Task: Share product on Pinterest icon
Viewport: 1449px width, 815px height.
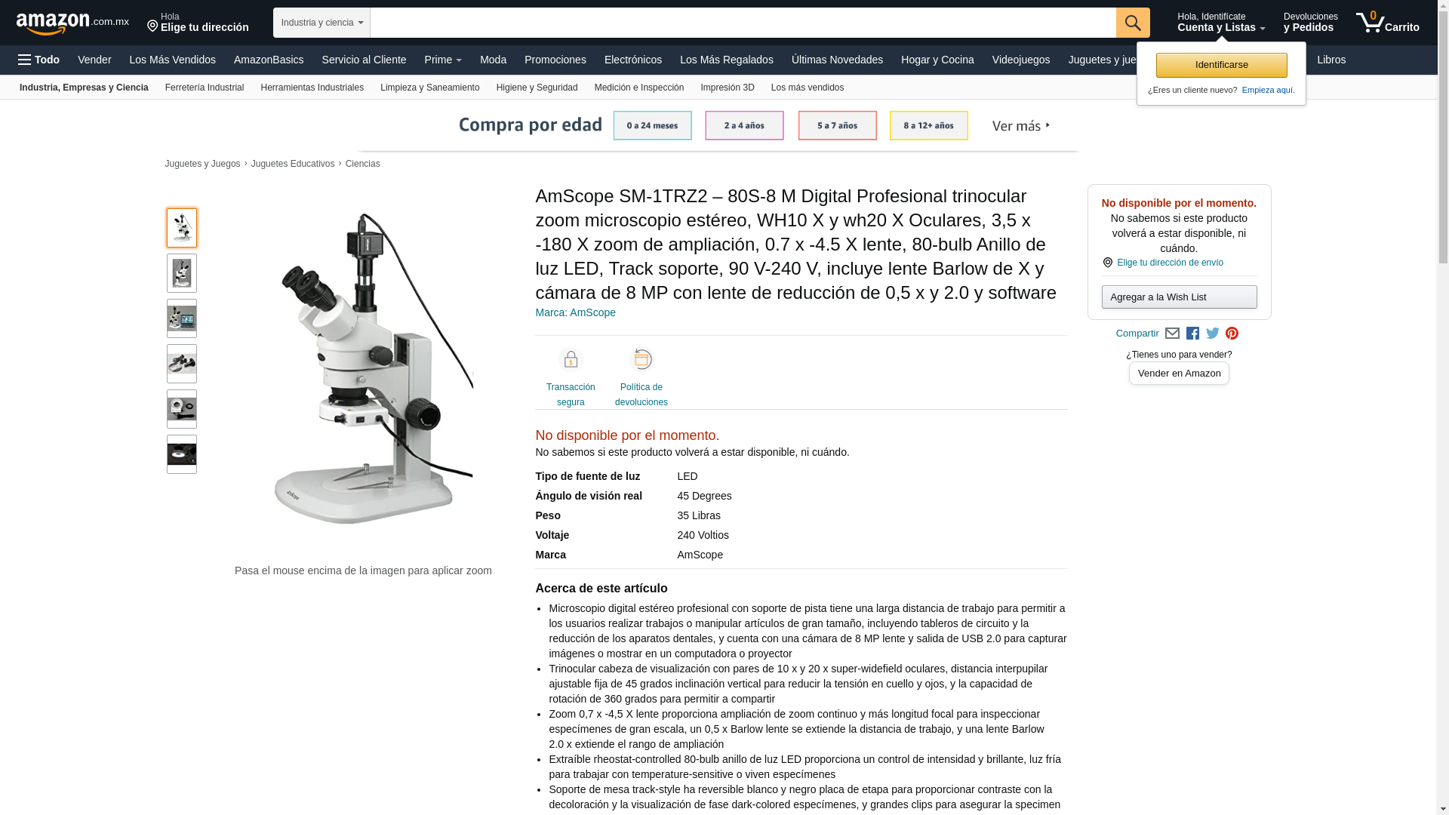Action: [1232, 334]
